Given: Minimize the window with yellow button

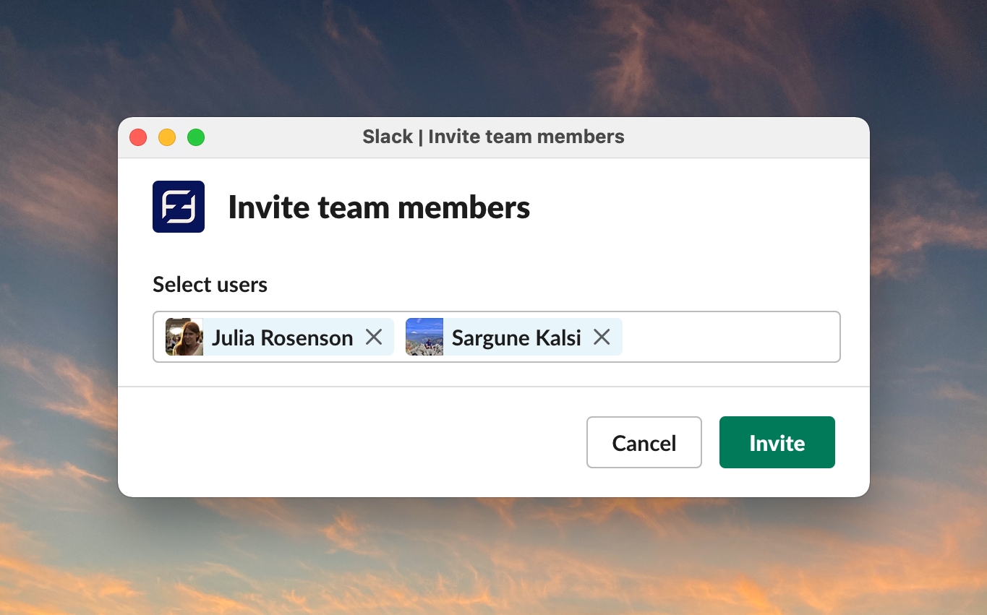Looking at the screenshot, I should click(x=167, y=137).
